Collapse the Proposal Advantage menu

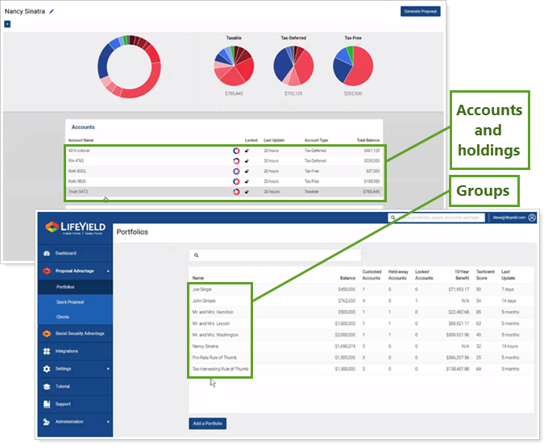tap(108, 272)
